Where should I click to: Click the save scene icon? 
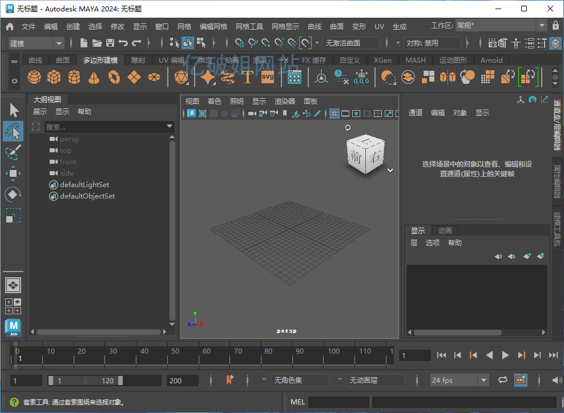tap(110, 43)
